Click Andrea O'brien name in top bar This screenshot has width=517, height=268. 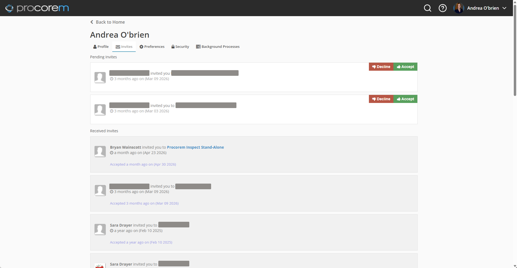(x=483, y=8)
